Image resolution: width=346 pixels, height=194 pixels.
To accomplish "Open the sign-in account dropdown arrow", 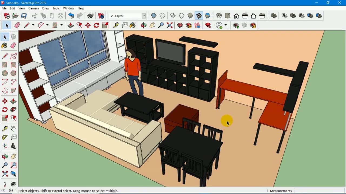I will pos(225,25).
